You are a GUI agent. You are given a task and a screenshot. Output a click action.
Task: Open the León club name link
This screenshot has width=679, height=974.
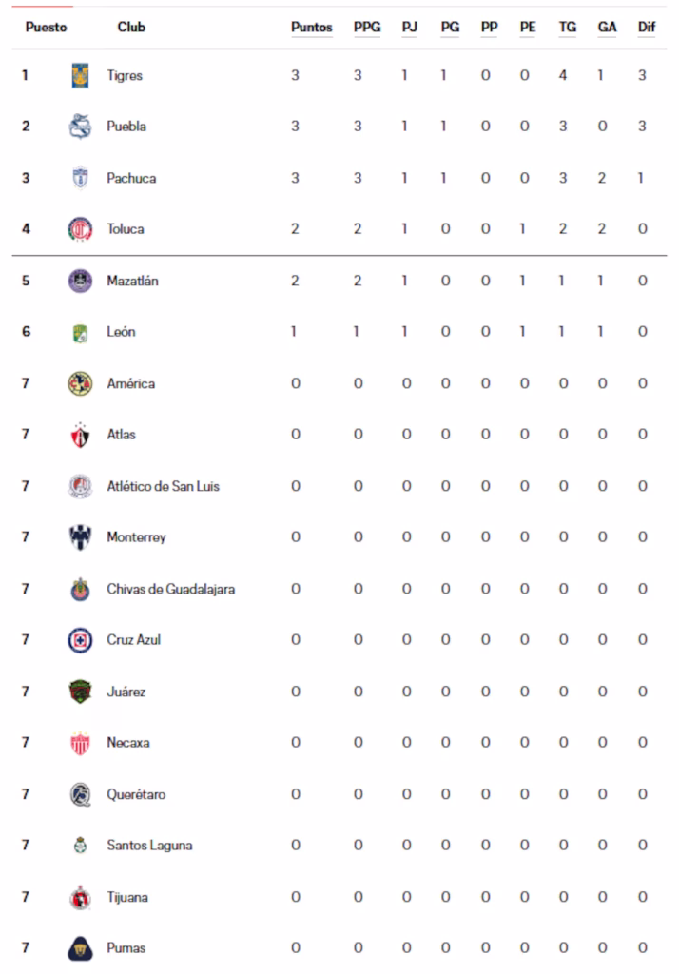pyautogui.click(x=121, y=332)
